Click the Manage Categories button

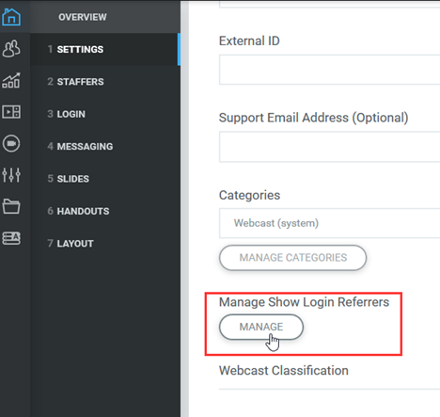coord(292,258)
